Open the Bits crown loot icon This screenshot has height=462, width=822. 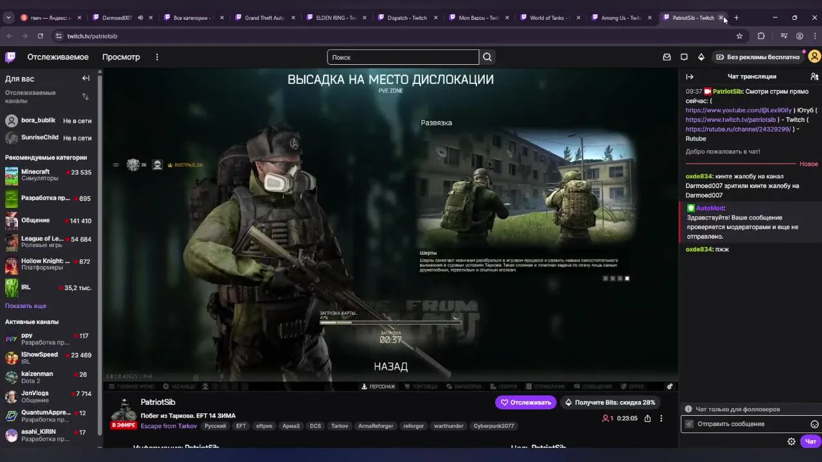(x=701, y=57)
